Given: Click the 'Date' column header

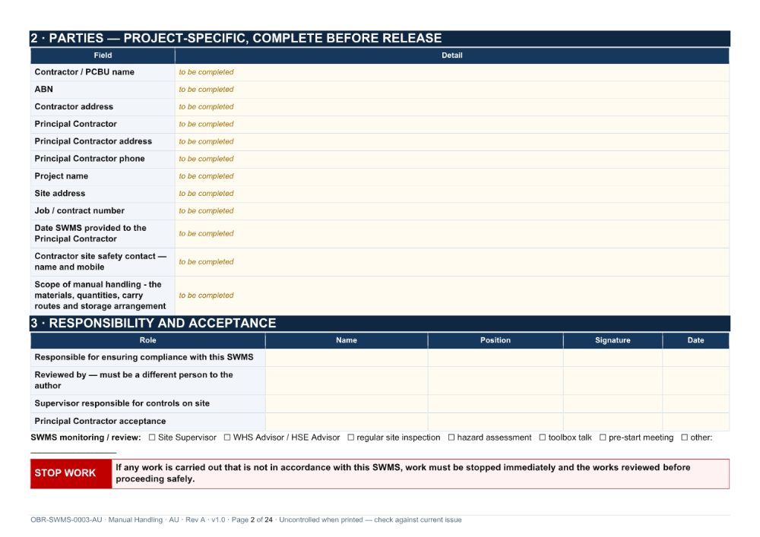Looking at the screenshot, I should [x=695, y=340].
